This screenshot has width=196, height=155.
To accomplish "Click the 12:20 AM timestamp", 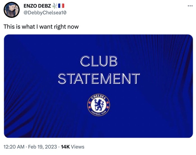I will pos(14,147).
